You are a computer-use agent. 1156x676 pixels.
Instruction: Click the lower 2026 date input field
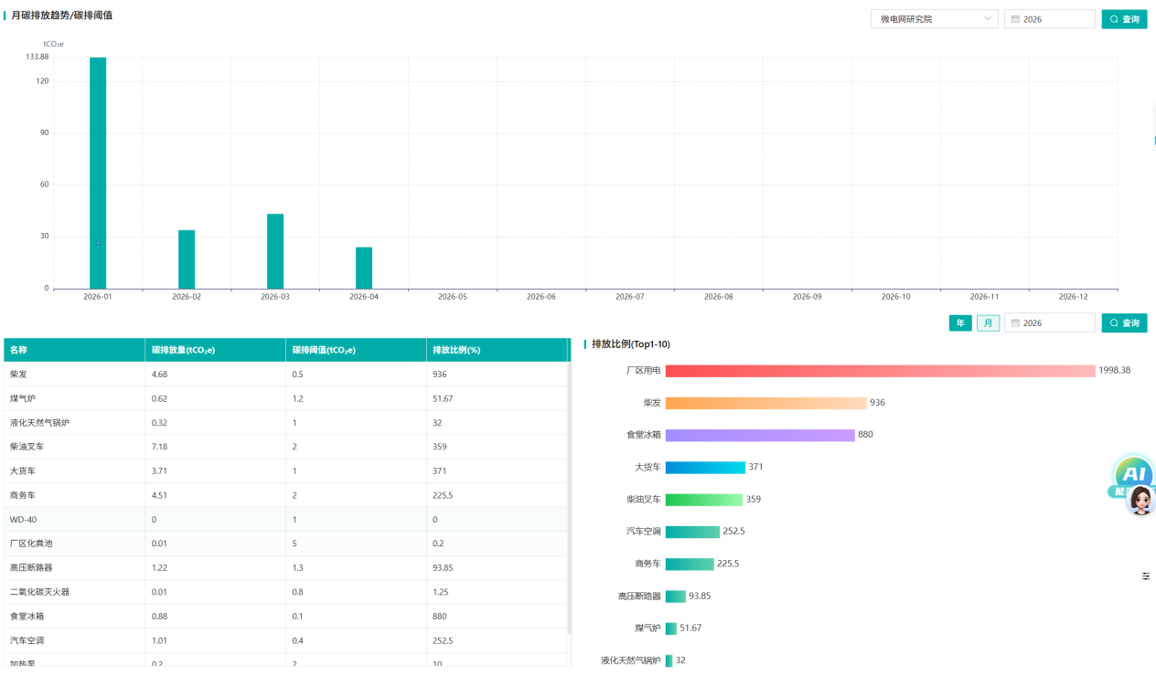(1049, 323)
